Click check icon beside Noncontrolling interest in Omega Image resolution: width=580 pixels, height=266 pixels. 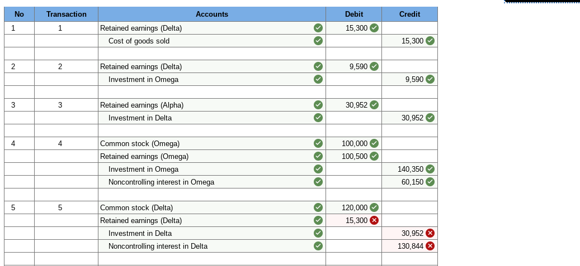click(x=318, y=182)
